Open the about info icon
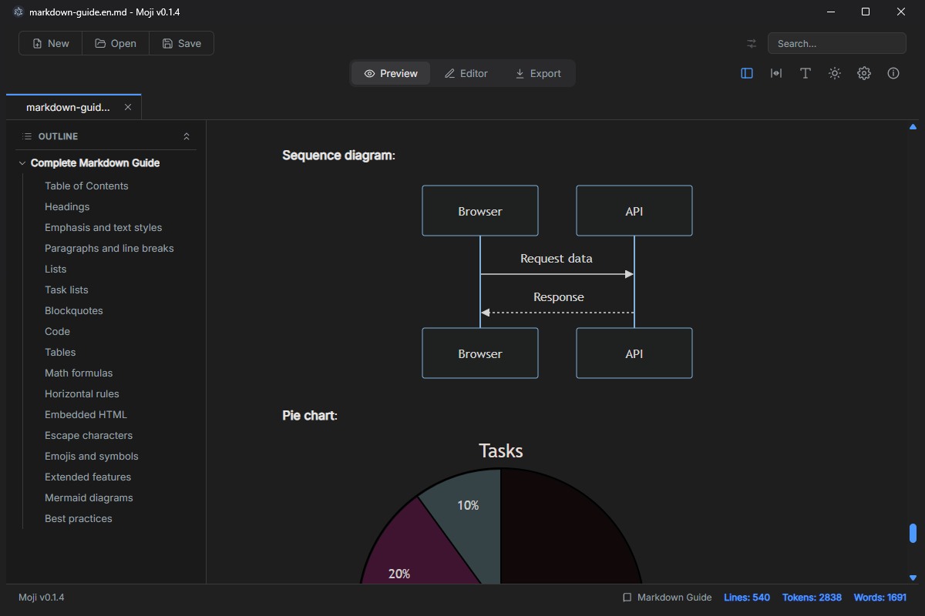Screen dimensions: 925x616 pyautogui.click(x=893, y=73)
